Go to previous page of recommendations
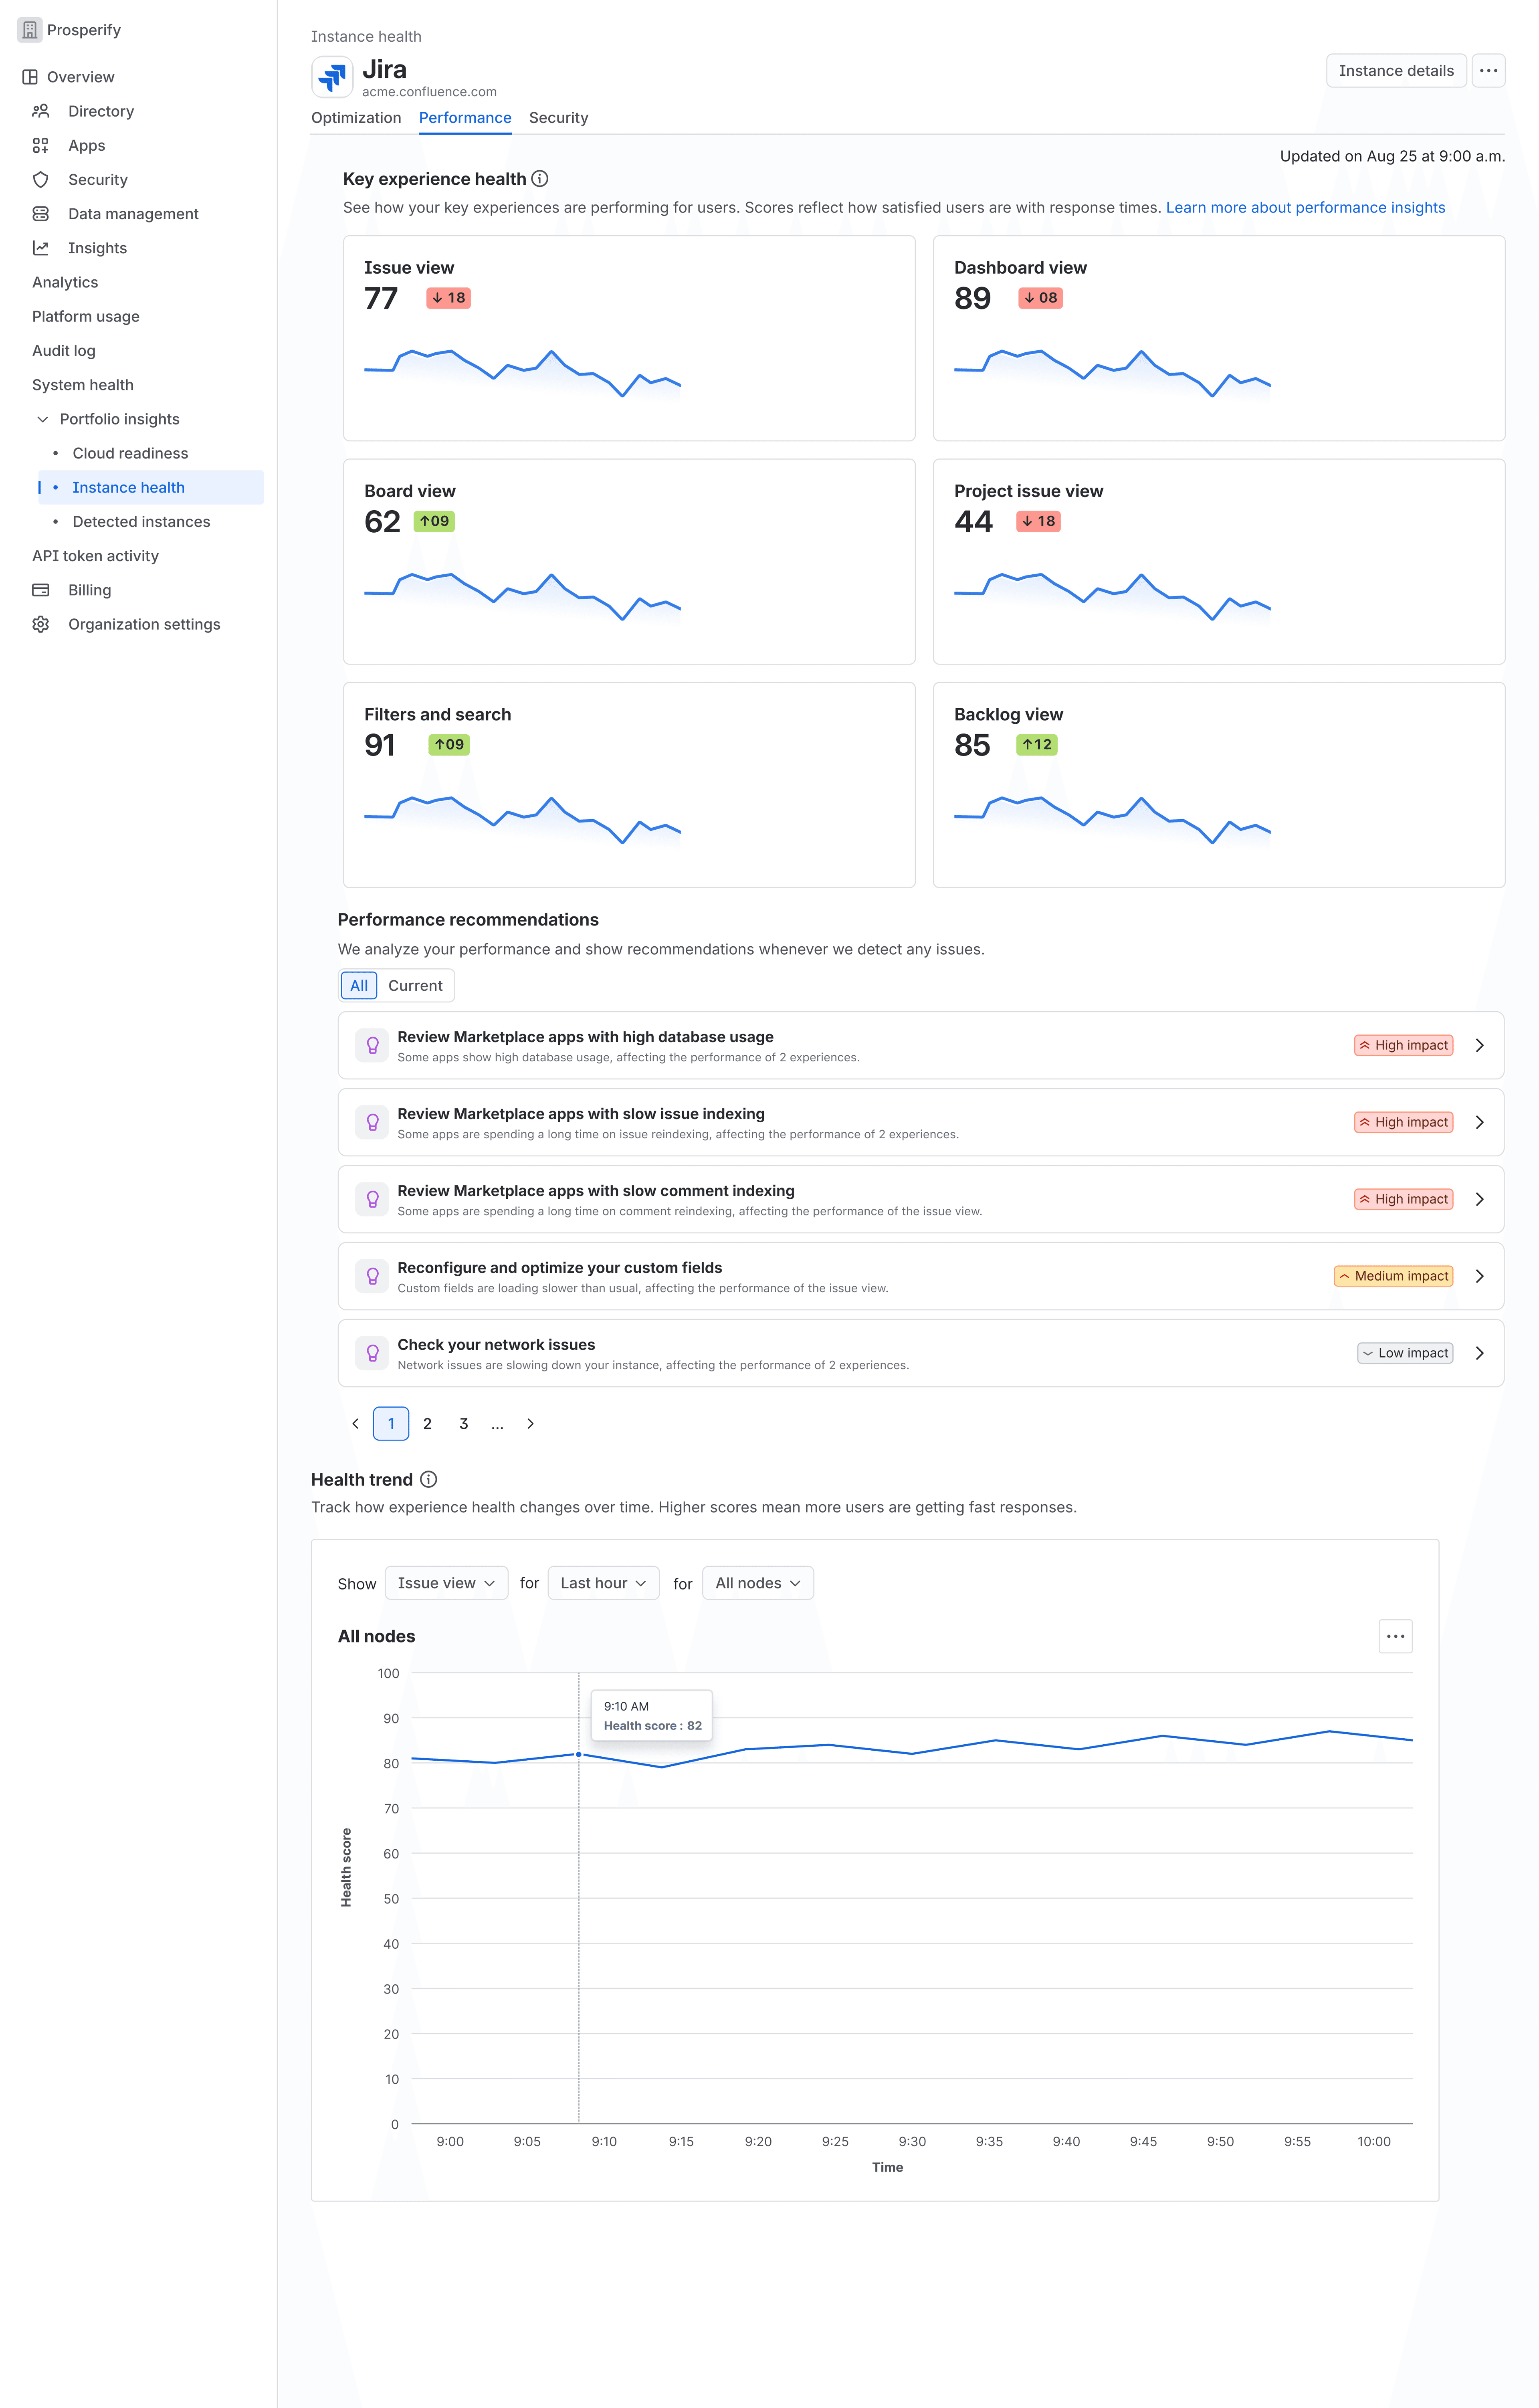 tap(355, 1424)
